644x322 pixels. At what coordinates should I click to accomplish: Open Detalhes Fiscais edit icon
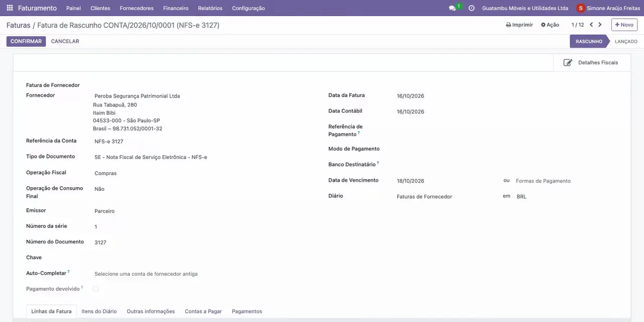[x=568, y=63]
